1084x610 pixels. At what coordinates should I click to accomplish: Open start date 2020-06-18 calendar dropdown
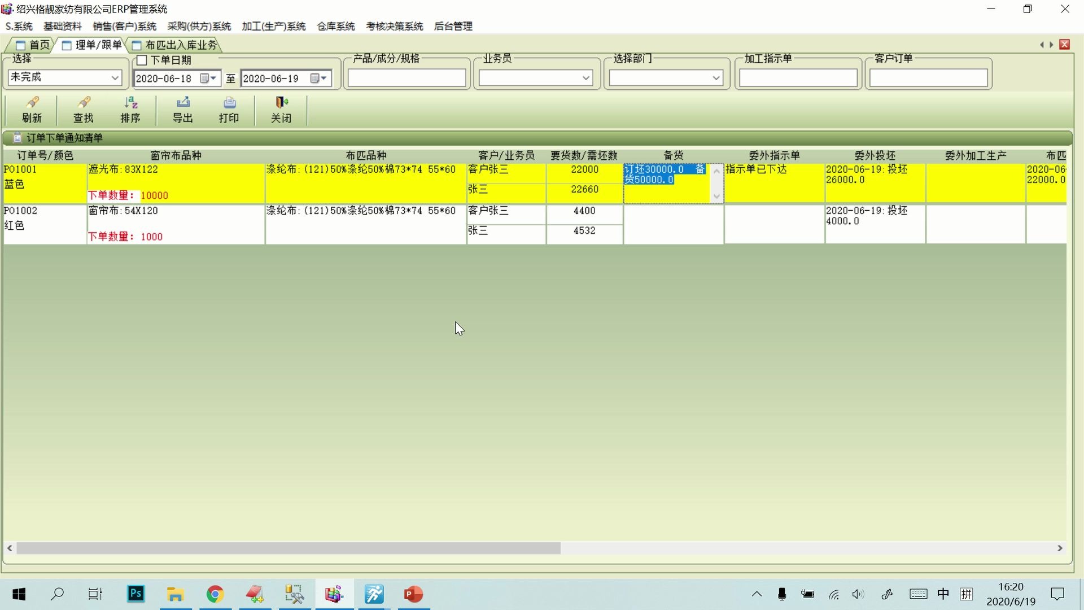[209, 79]
